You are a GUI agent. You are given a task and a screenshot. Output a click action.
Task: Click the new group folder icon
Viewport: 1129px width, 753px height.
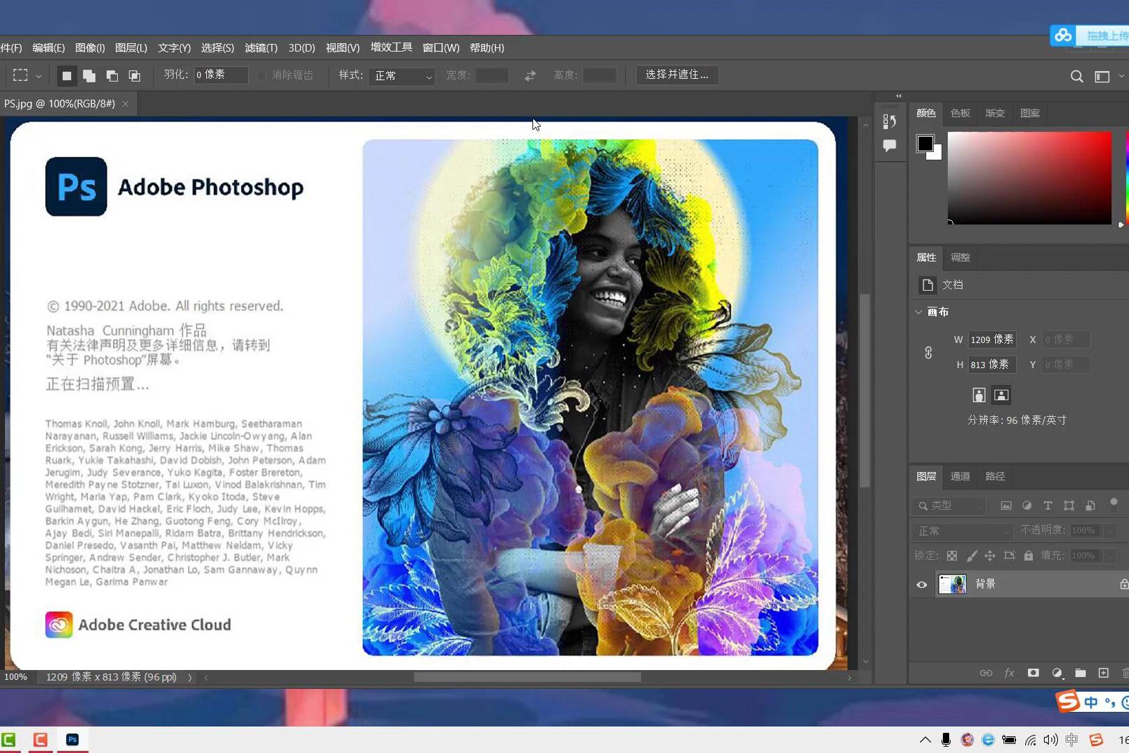(x=1080, y=673)
